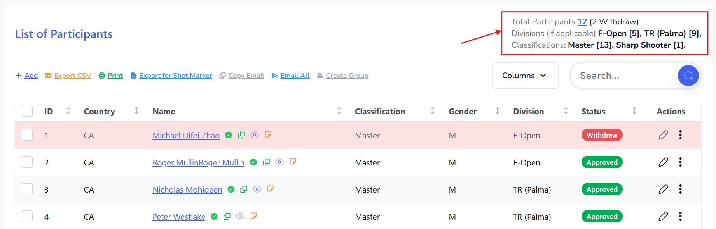The height and width of the screenshot is (229, 716).
Task: Open the Columns dropdown
Action: (525, 76)
